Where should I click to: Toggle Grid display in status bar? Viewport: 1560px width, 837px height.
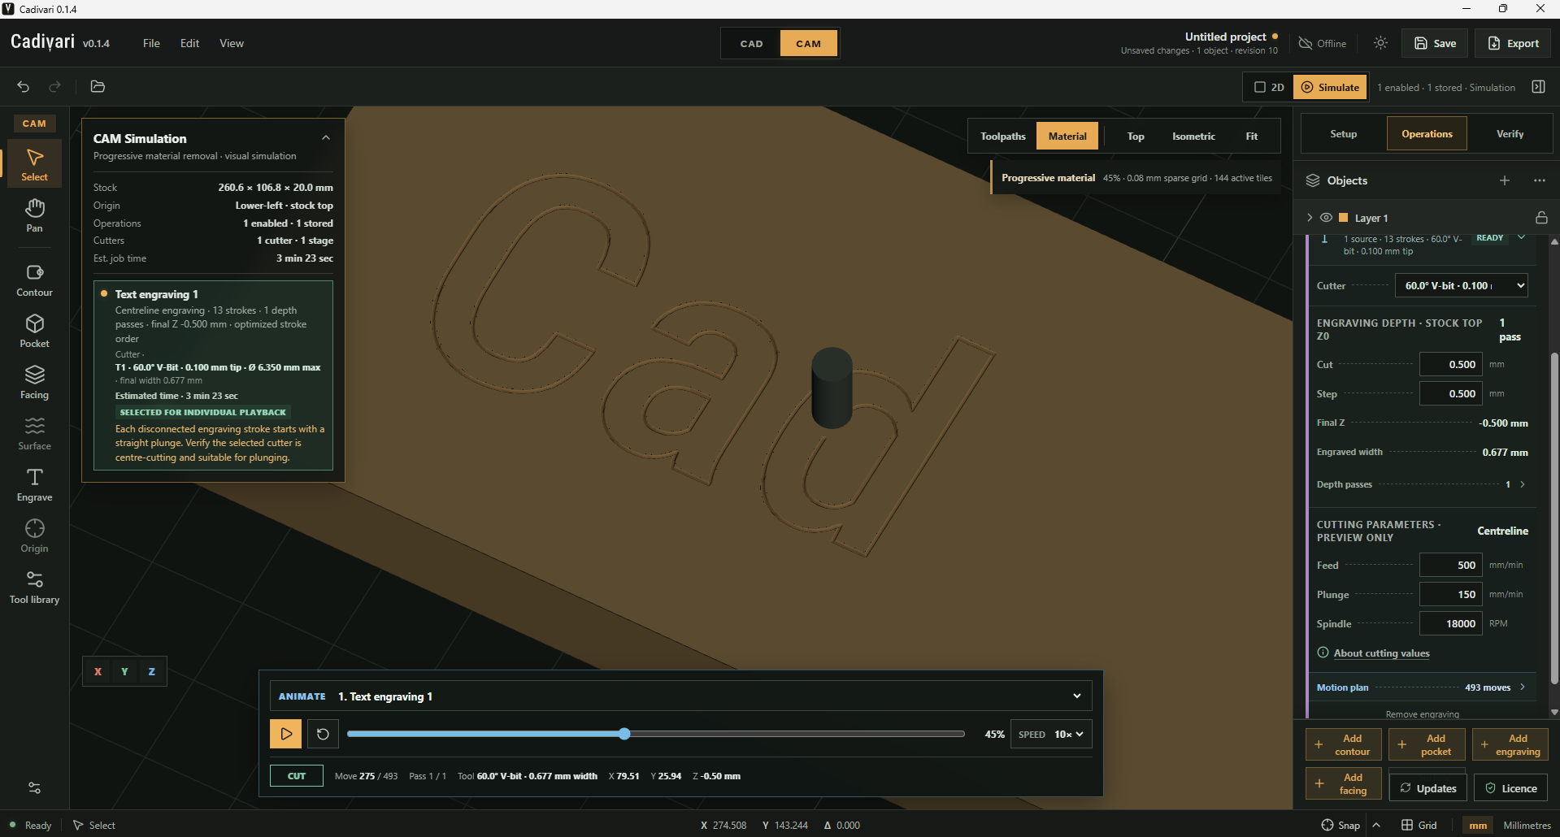(x=1419, y=825)
